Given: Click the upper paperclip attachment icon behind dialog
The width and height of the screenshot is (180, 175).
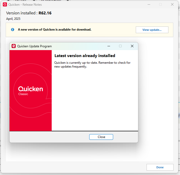Looking at the screenshot, I should (179, 8).
